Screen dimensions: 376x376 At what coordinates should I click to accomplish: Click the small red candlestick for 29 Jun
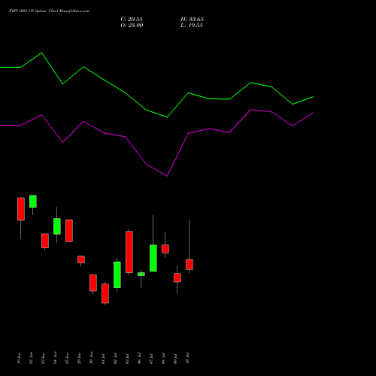pyautogui.click(x=81, y=259)
